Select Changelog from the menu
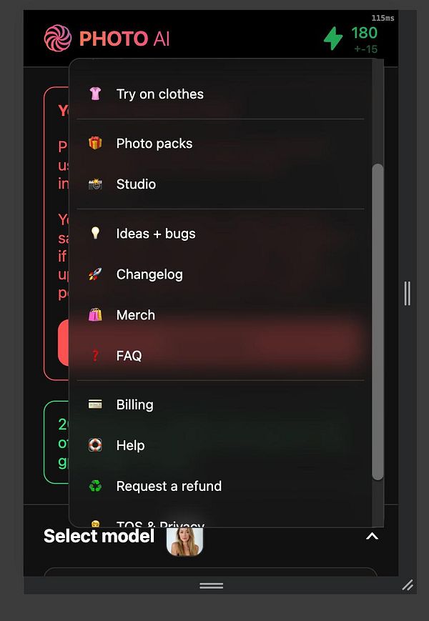The width and height of the screenshot is (429, 621). coord(149,274)
